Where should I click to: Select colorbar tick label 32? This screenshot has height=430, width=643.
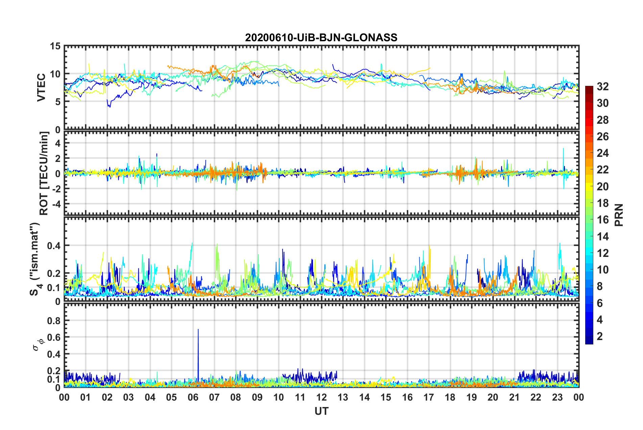click(602, 87)
